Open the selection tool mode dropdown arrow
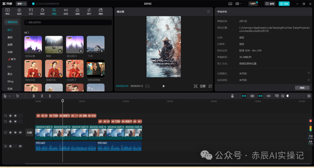This screenshot has height=168, width=314. 10,96
